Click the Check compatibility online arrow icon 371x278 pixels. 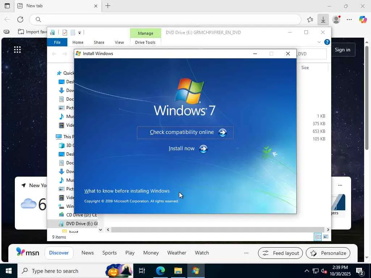pos(222,132)
